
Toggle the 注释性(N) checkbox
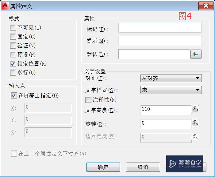[x=88, y=100]
